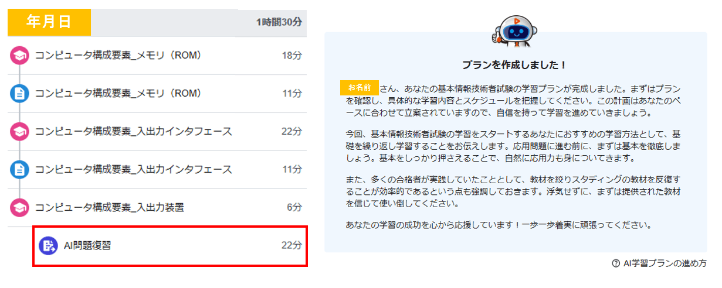Click the question mark icon next to AI学習プランの進め方

click(615, 263)
